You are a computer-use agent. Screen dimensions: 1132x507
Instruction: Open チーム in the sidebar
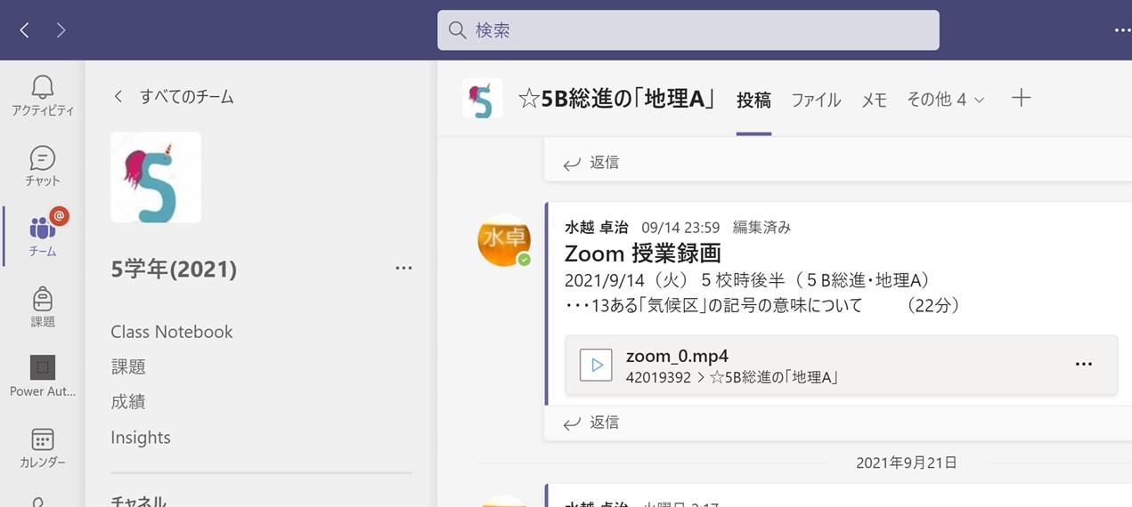point(43,236)
